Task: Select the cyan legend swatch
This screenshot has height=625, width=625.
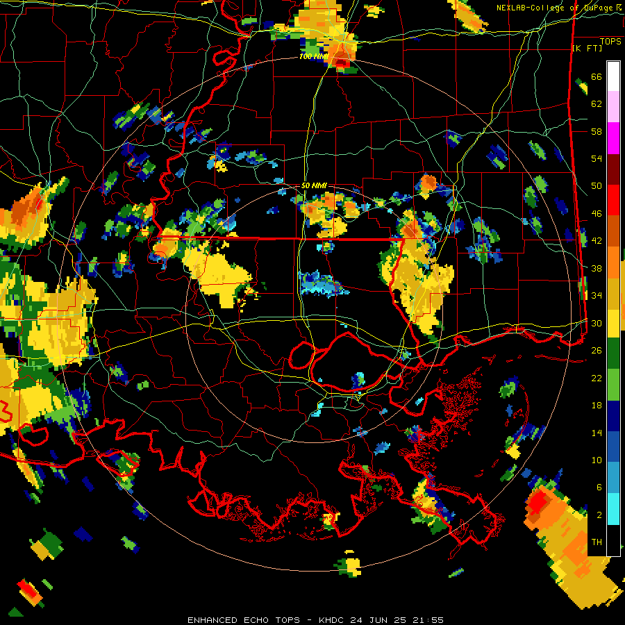Action: click(613, 509)
